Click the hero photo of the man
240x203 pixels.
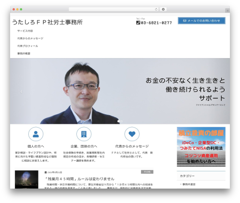(x=81, y=93)
